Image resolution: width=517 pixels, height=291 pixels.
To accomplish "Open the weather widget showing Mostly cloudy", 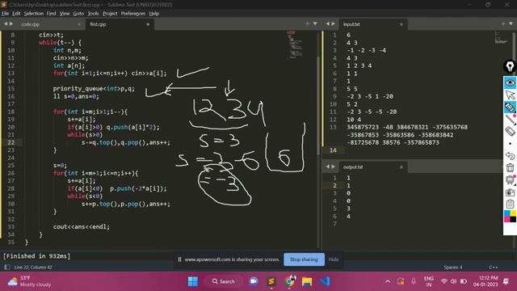I will (x=30, y=281).
